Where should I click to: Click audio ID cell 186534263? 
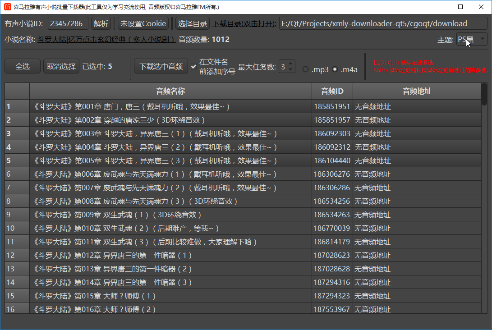(332, 215)
